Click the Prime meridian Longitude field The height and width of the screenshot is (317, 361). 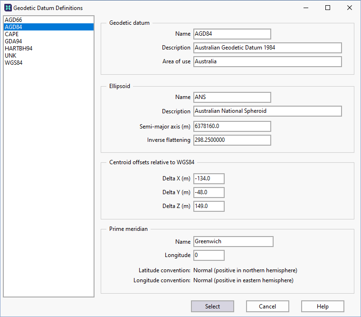pos(209,255)
